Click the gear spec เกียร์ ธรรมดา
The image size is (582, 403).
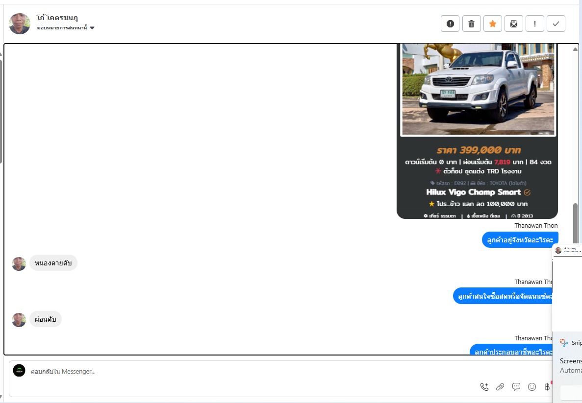440,216
